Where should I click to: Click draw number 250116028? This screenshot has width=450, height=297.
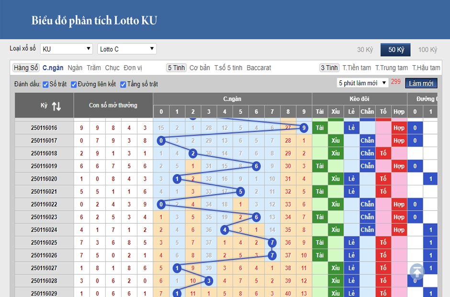pos(44,281)
